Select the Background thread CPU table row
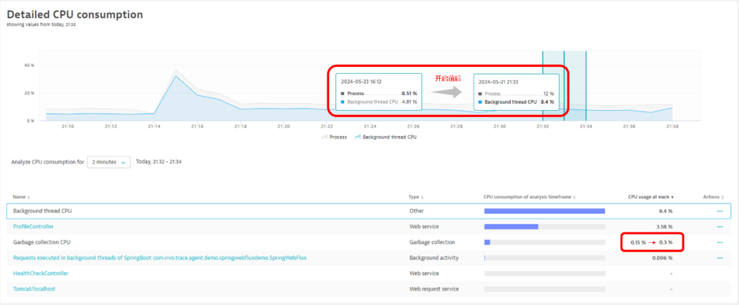This screenshot has width=739, height=305. pyautogui.click(x=205, y=211)
